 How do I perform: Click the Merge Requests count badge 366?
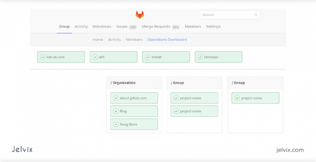(176, 27)
